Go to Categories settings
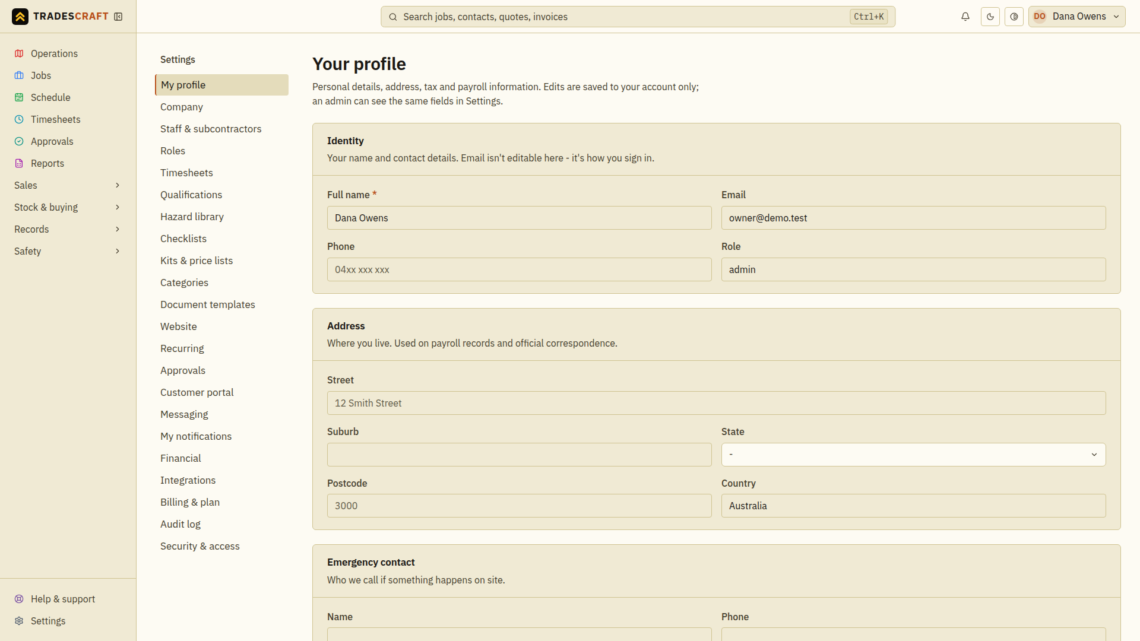The image size is (1140, 641). tap(221, 283)
